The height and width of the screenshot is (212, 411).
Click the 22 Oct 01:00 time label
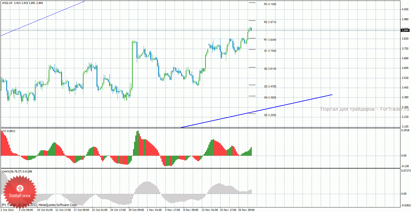click(x=100, y=210)
